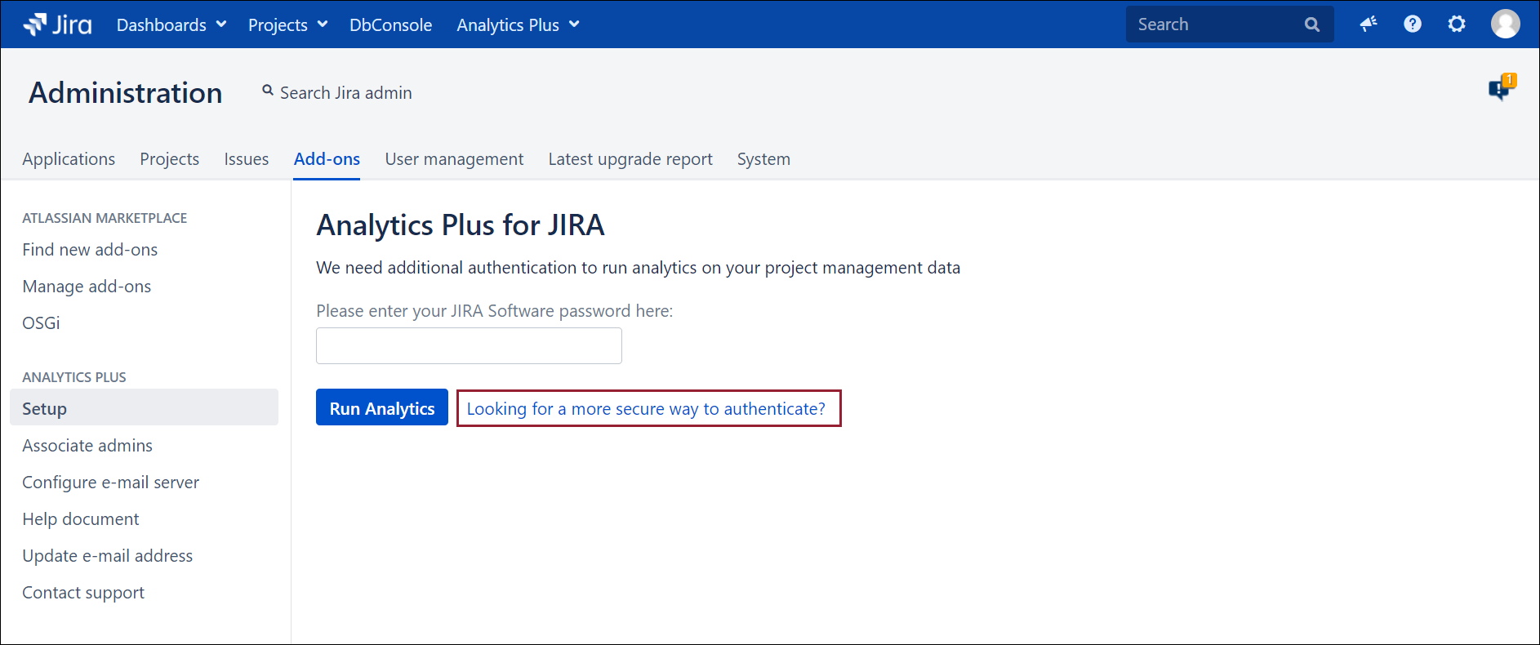Select Configure e-mail server in sidebar
The width and height of the screenshot is (1540, 645).
tap(110, 483)
